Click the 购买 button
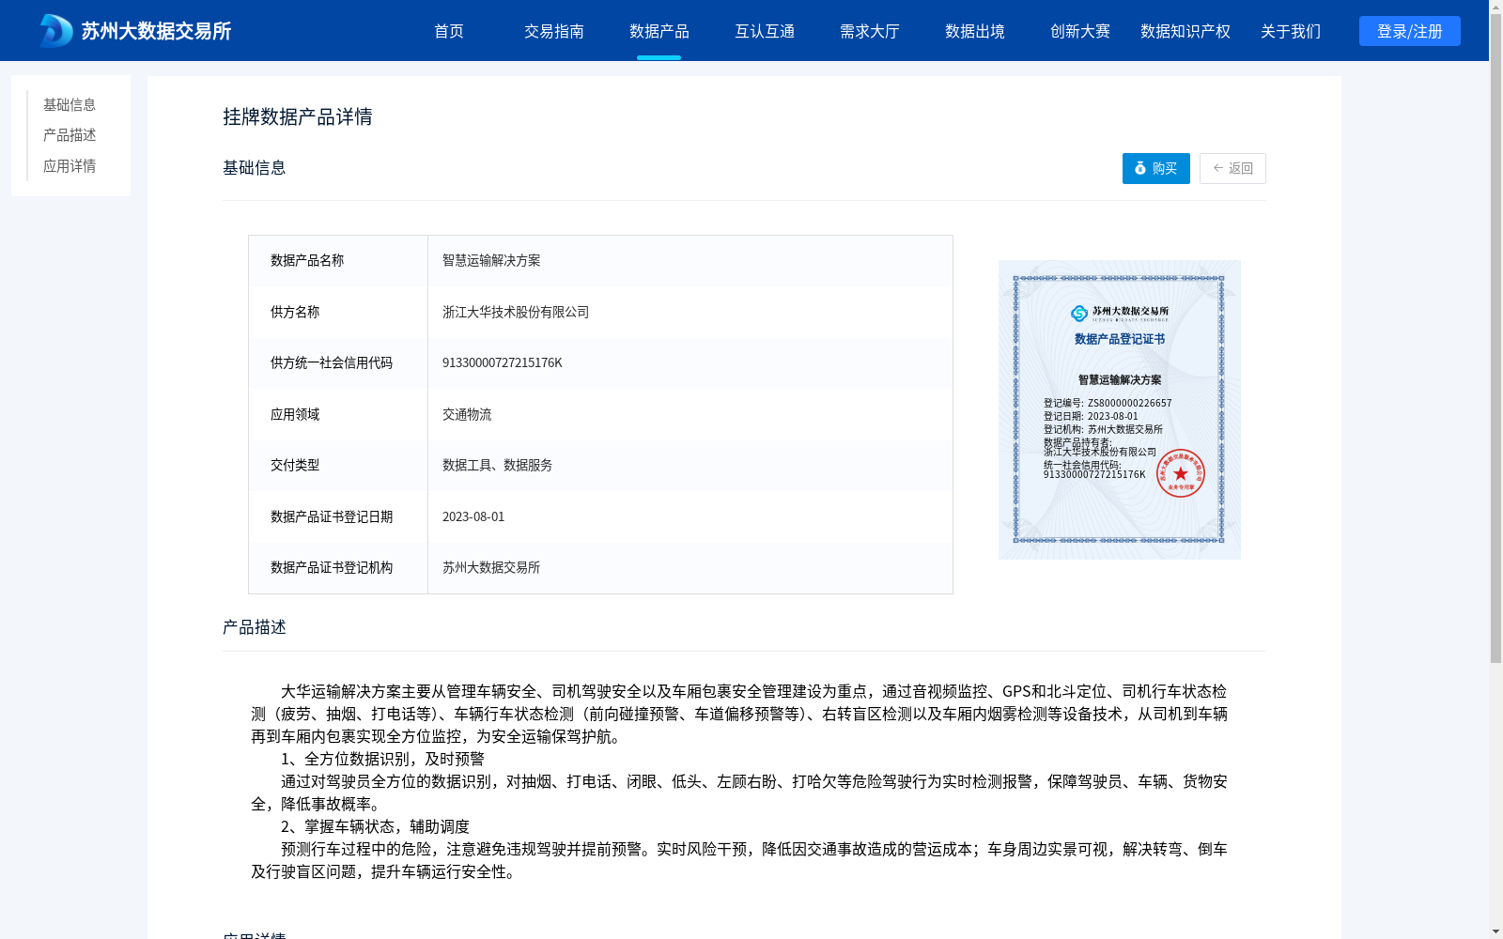Viewport: 1503px width, 939px height. click(1156, 168)
